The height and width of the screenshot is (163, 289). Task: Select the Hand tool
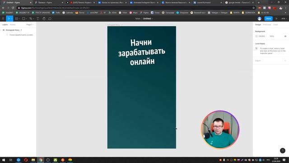tap(44, 19)
